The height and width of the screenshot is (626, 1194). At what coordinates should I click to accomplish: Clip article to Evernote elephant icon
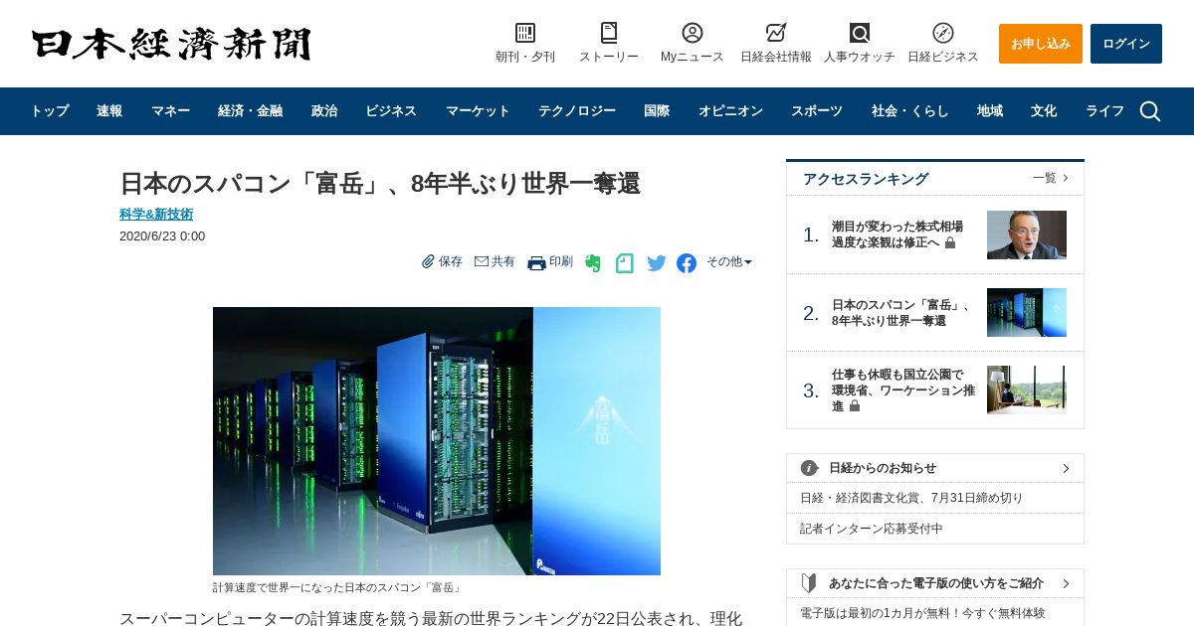click(x=593, y=263)
